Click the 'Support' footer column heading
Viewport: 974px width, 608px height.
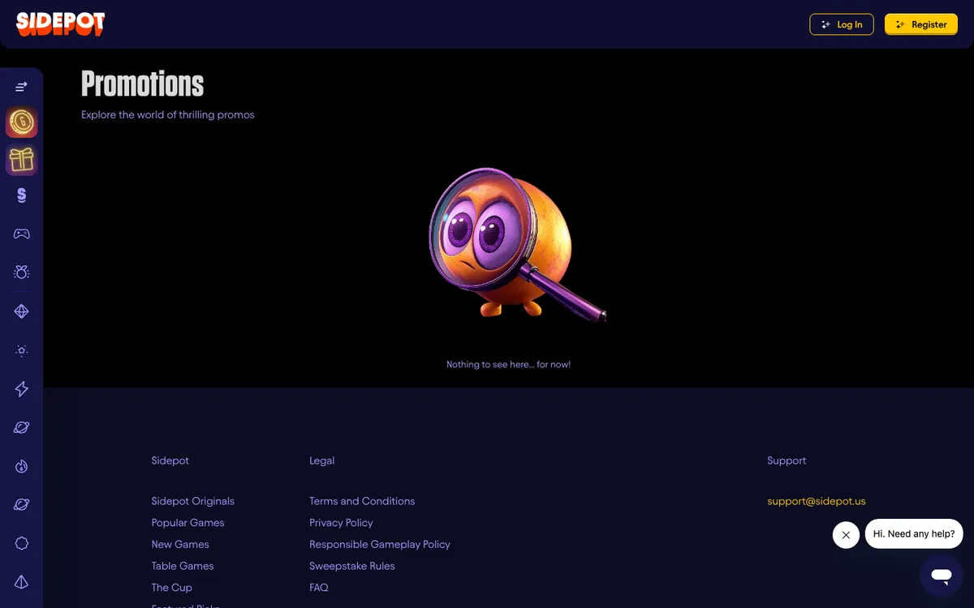(787, 460)
